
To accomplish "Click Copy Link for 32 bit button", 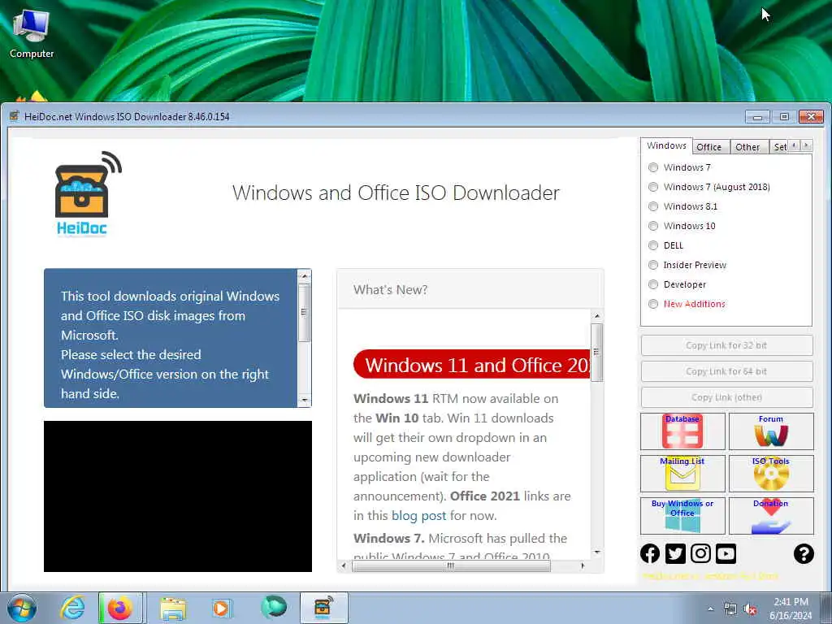I will point(726,345).
